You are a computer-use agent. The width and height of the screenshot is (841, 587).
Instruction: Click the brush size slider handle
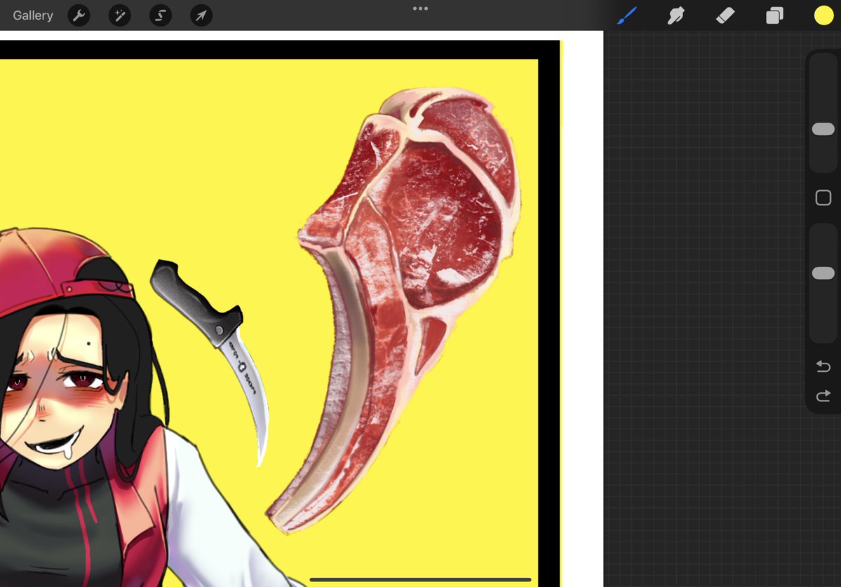pyautogui.click(x=823, y=129)
